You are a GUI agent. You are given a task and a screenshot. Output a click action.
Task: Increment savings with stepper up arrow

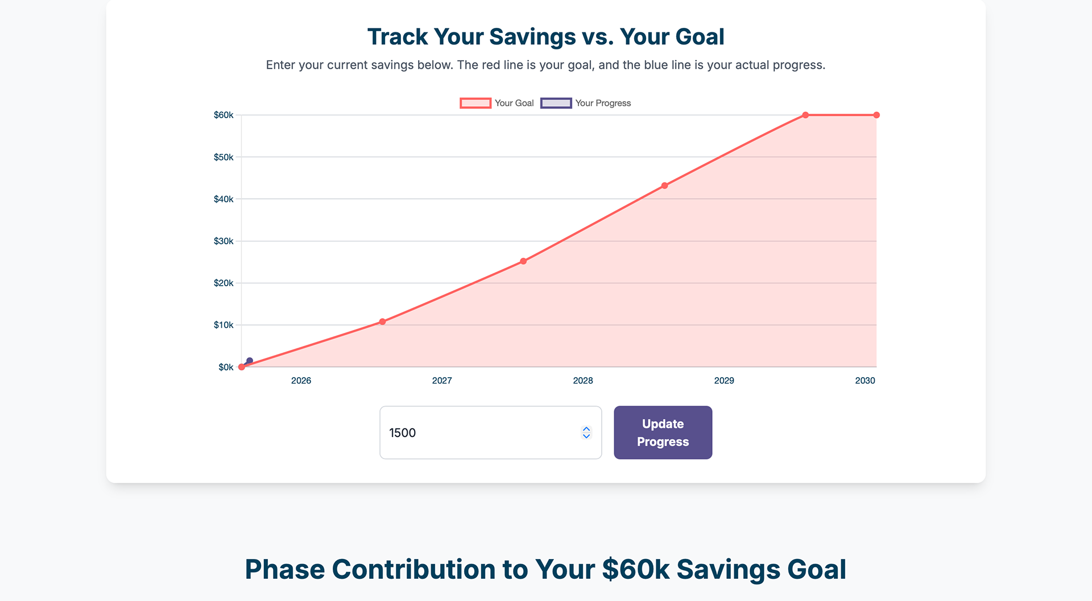coord(586,429)
